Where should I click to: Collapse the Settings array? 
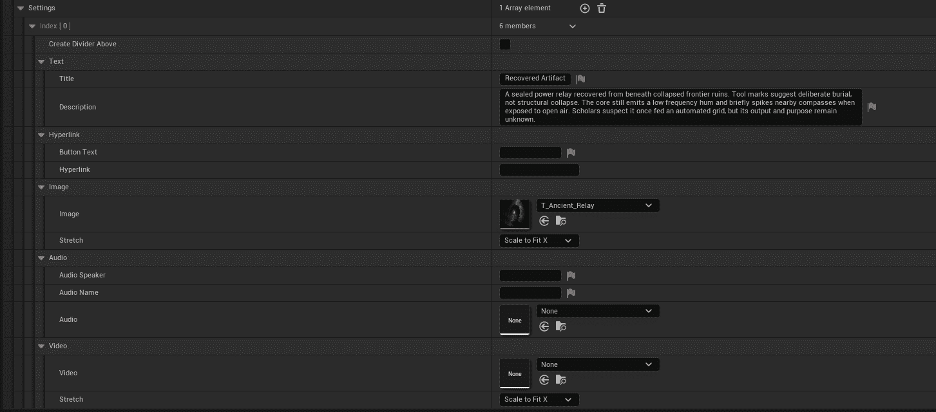point(21,8)
